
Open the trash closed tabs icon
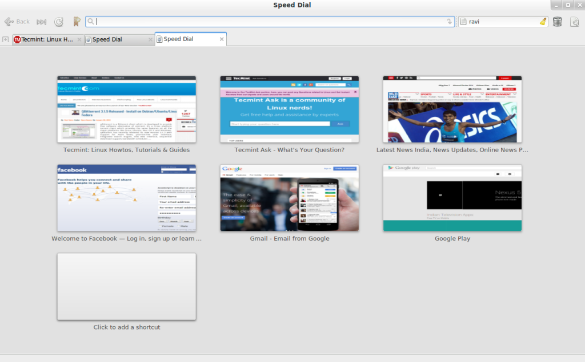point(558,22)
